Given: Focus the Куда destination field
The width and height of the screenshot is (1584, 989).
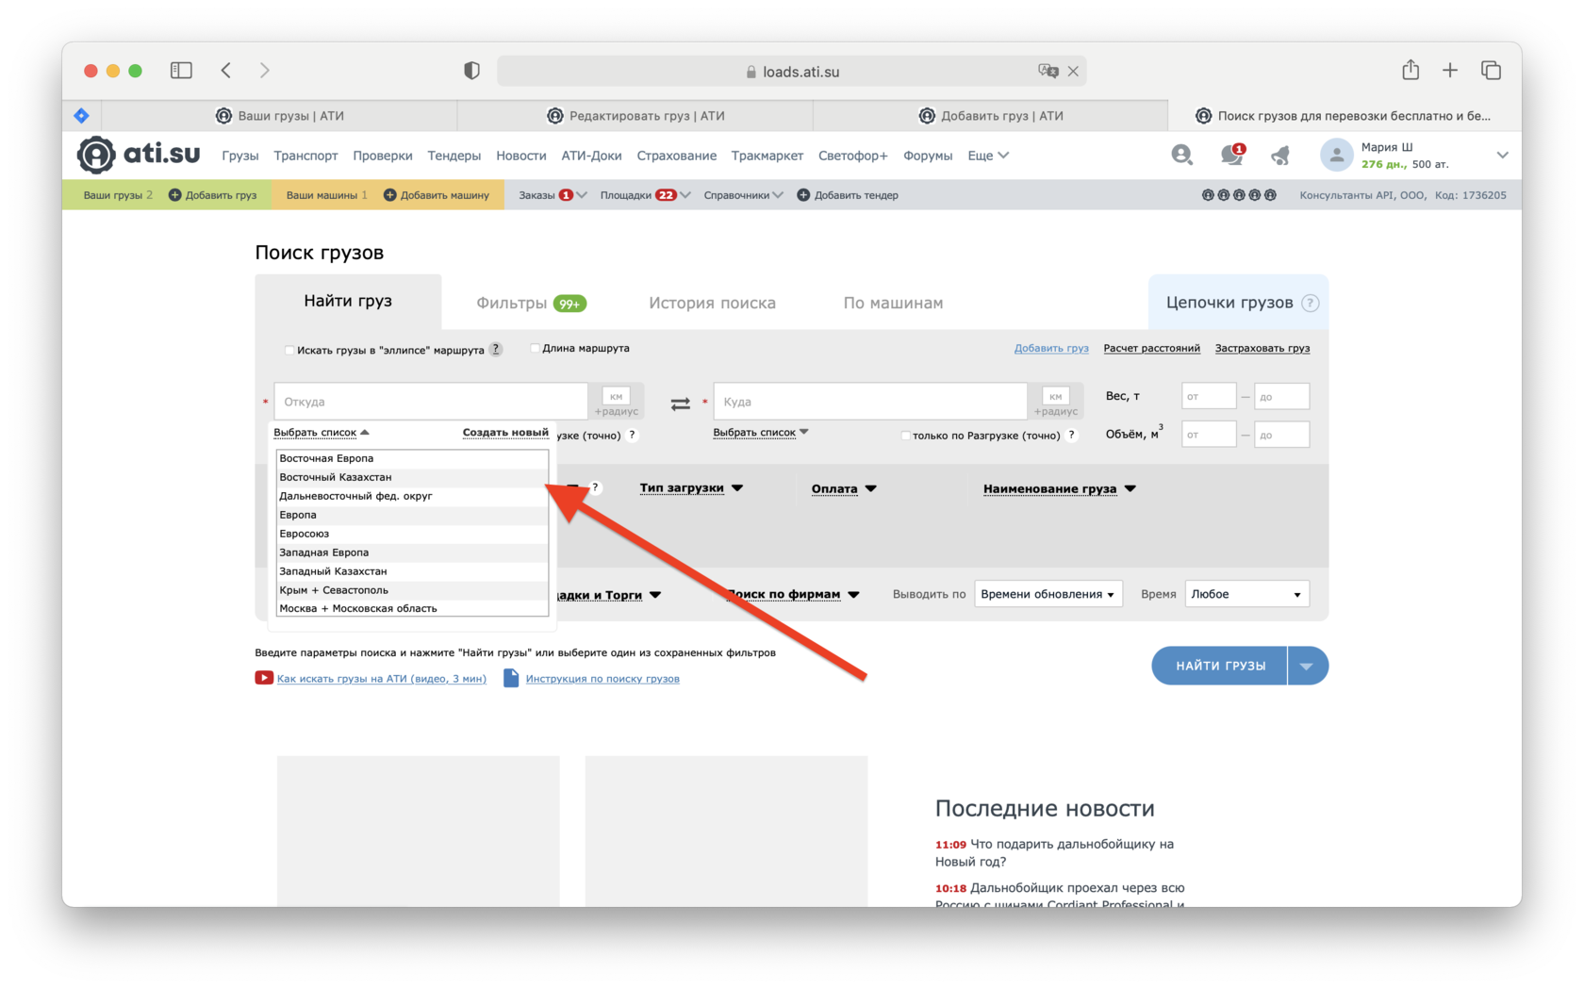Looking at the screenshot, I should tap(870, 402).
